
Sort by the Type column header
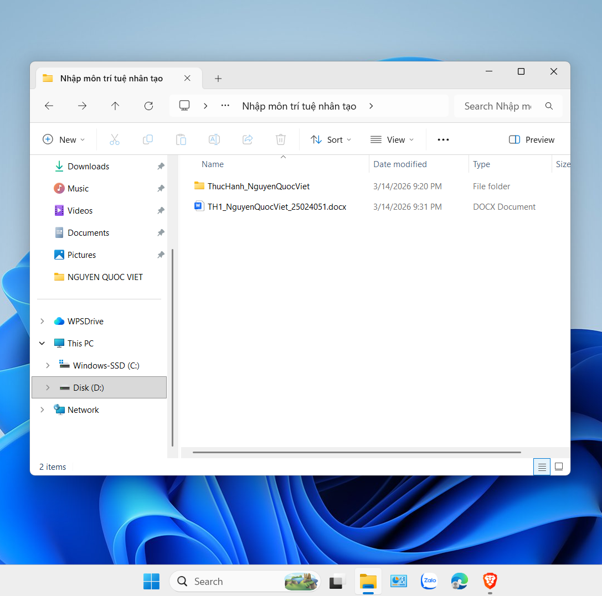pyautogui.click(x=481, y=164)
